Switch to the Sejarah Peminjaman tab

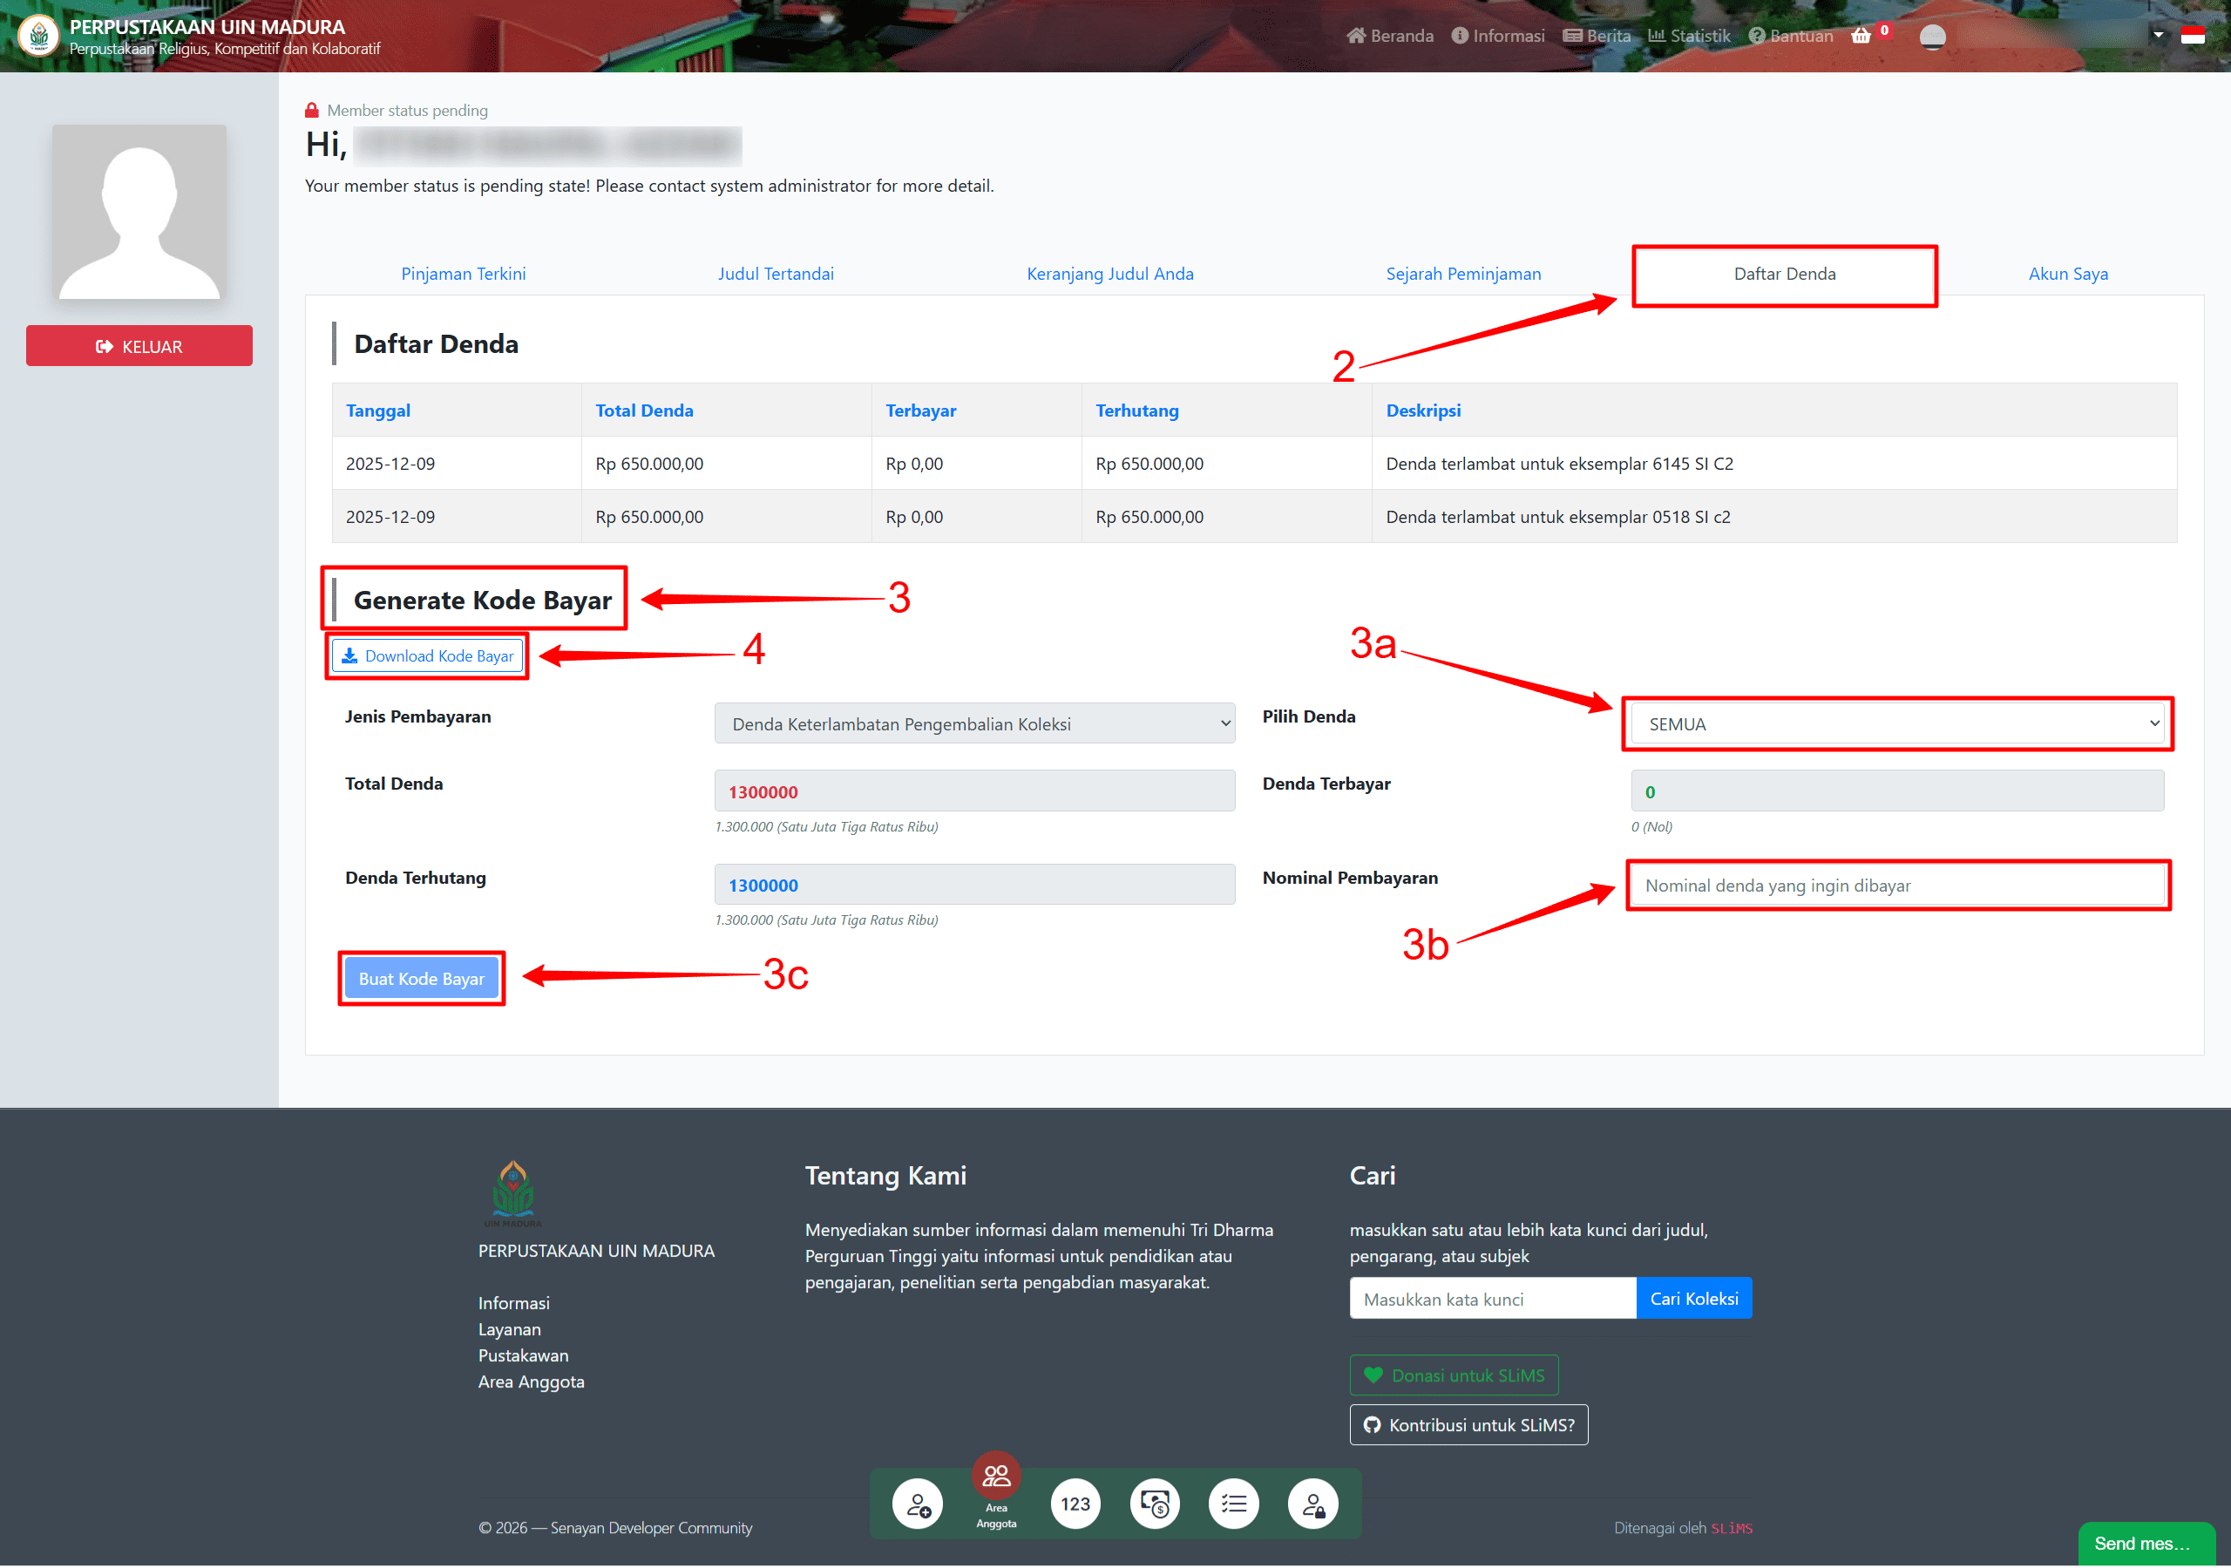tap(1462, 275)
